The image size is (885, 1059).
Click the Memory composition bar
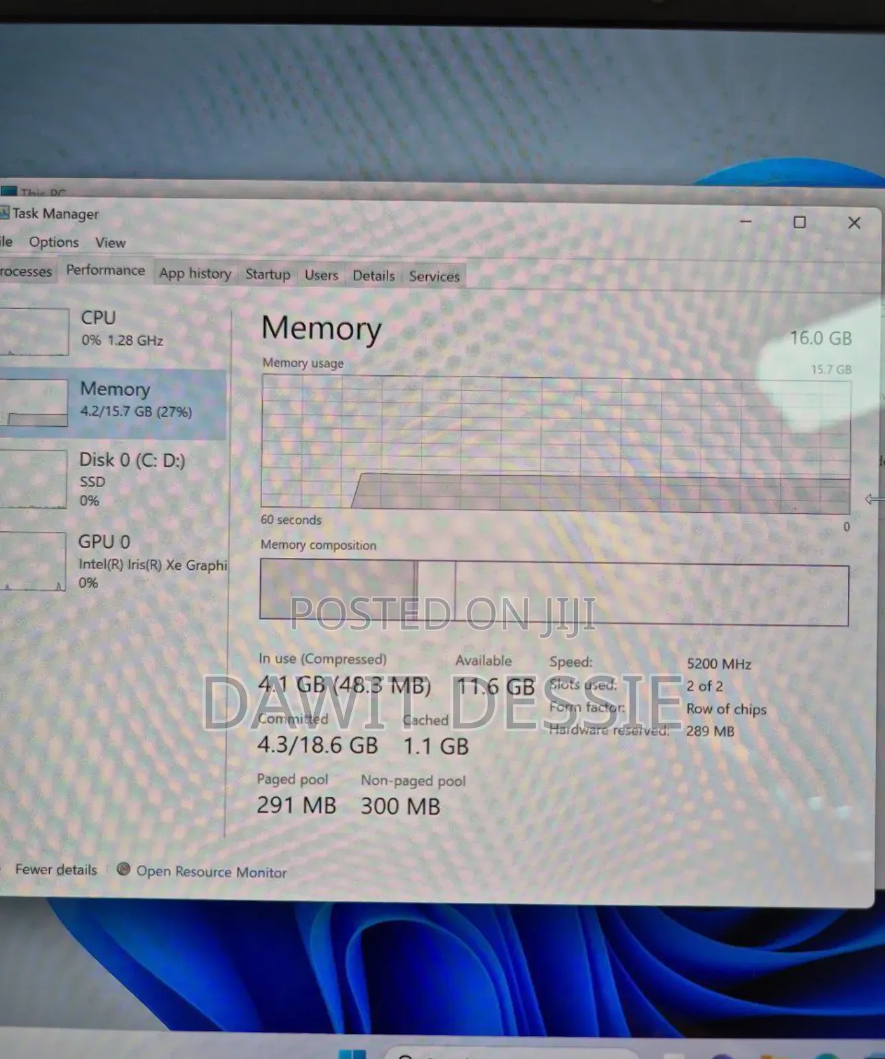point(554,592)
